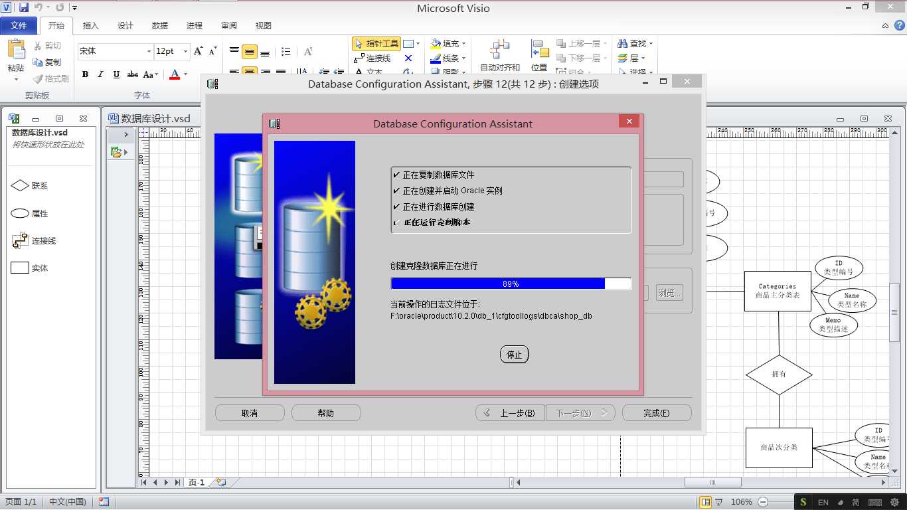
Task: Click the 89% database creation progress bar
Action: click(x=511, y=284)
